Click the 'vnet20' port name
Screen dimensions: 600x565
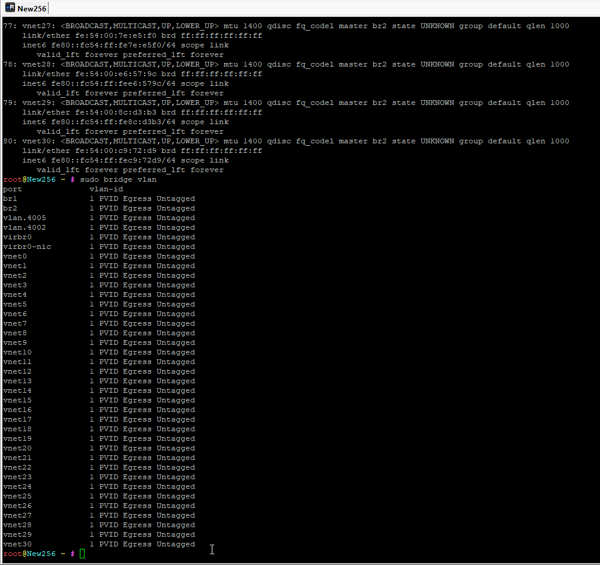coord(17,448)
